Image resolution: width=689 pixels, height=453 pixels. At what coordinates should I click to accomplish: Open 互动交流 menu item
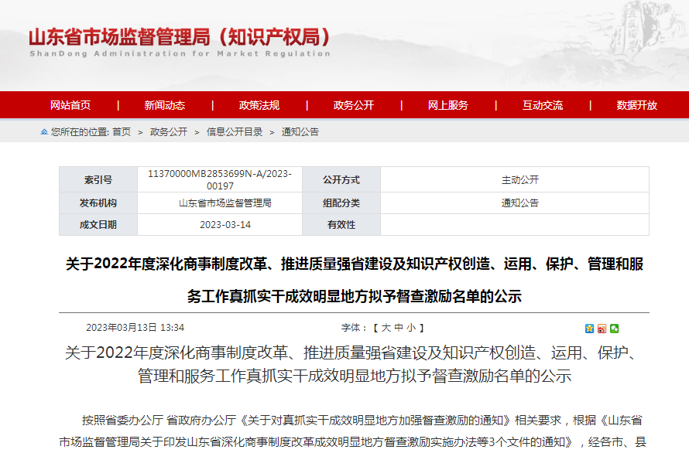pos(543,105)
